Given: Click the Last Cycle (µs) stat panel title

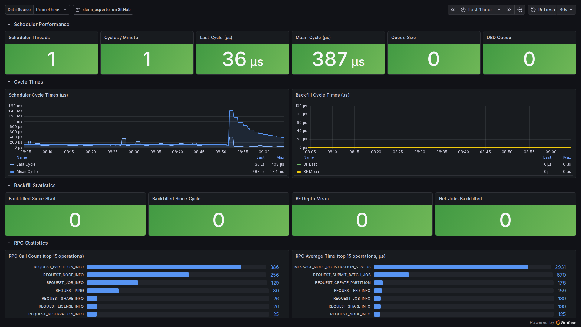Looking at the screenshot, I should coord(216,38).
